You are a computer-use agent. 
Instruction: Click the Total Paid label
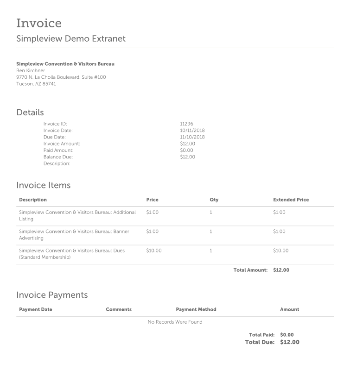(x=261, y=335)
